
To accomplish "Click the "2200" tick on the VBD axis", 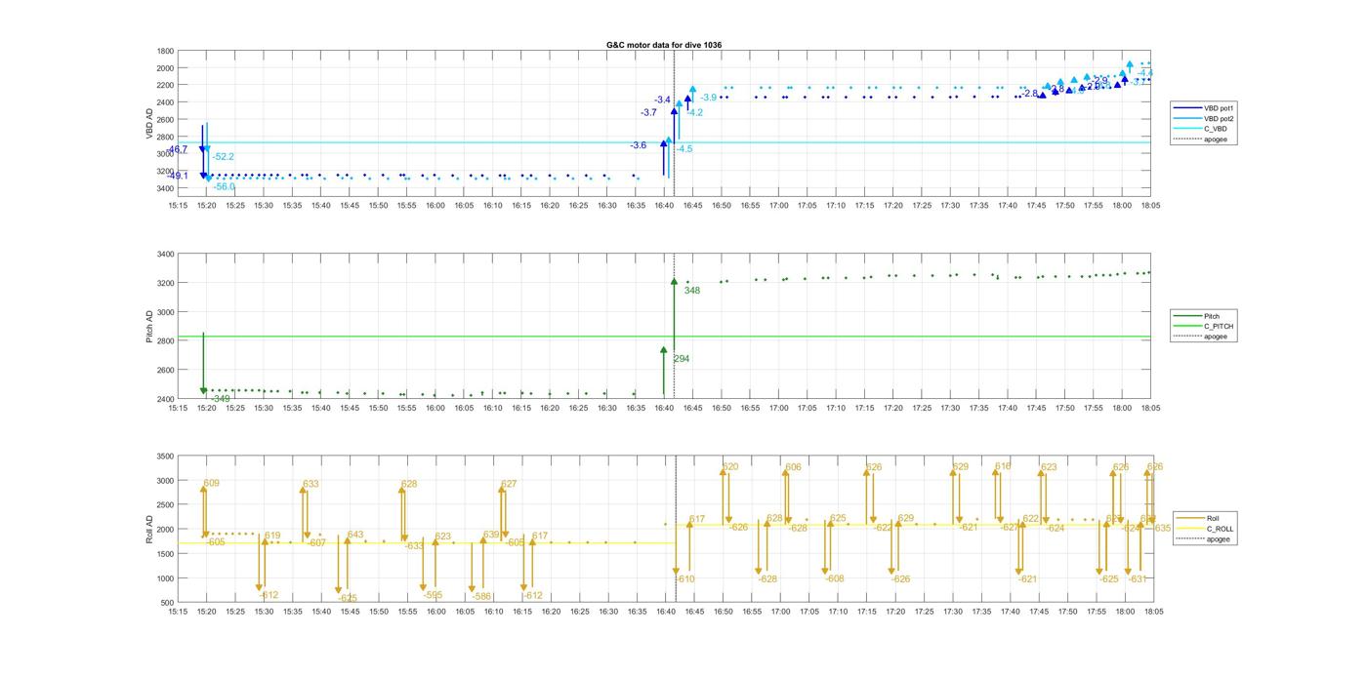I will tap(165, 85).
